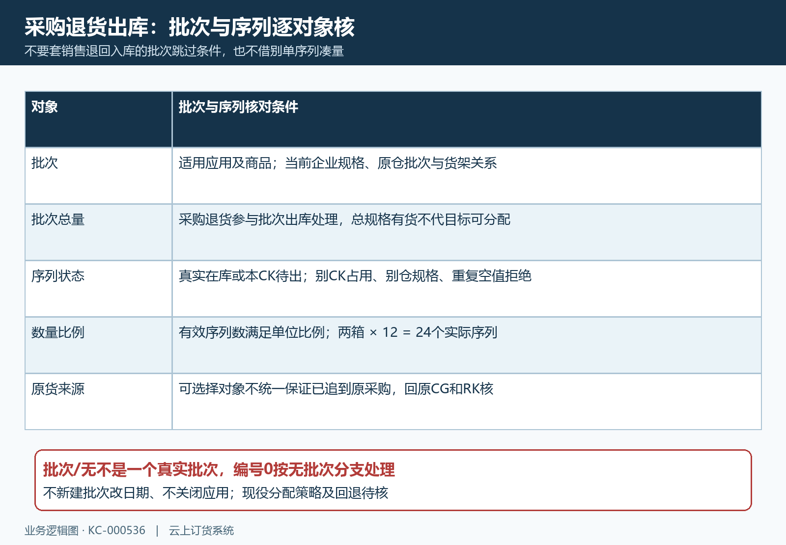Click the cell starting 可选择对象不统一保证
This screenshot has height=545, width=786.
coord(467,402)
